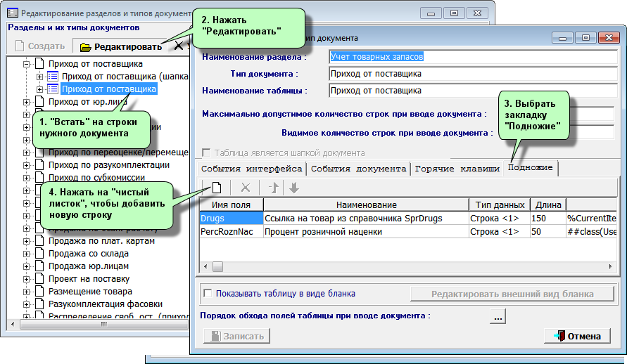Viewport: 627px width, 364px height.
Task: Expand Продажа по плат. картам node
Action: (27, 241)
